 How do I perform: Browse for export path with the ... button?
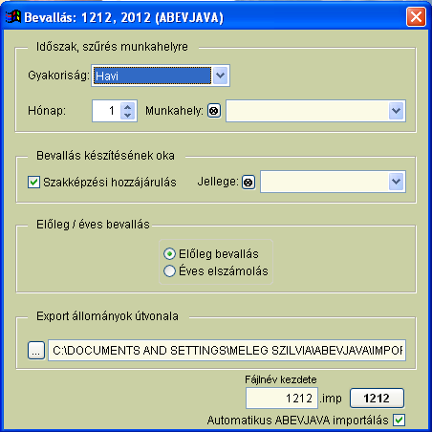coord(36,351)
